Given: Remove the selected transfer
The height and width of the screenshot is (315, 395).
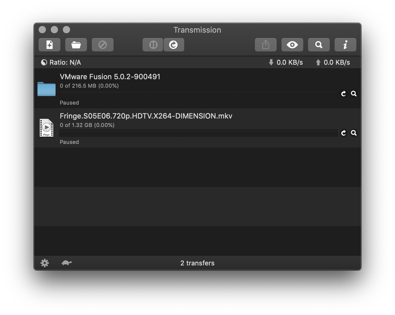Looking at the screenshot, I should [x=102, y=44].
